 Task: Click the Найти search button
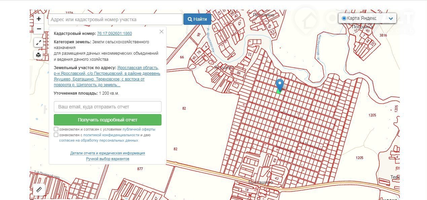(x=197, y=19)
